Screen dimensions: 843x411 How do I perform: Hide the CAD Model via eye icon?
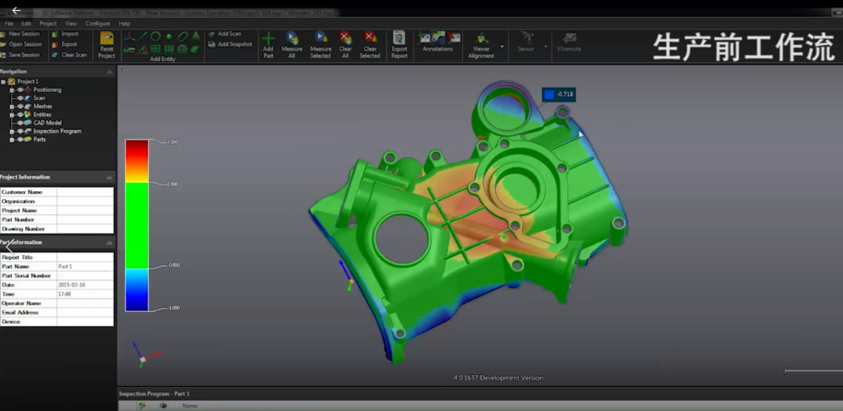coord(20,123)
